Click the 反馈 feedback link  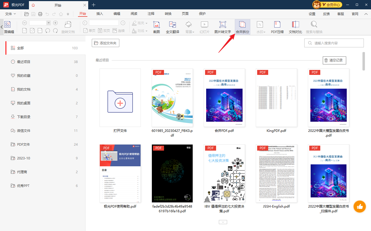point(326,14)
